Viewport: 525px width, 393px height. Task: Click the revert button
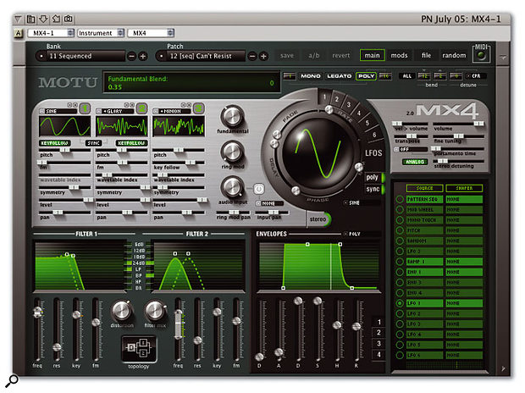coord(341,55)
